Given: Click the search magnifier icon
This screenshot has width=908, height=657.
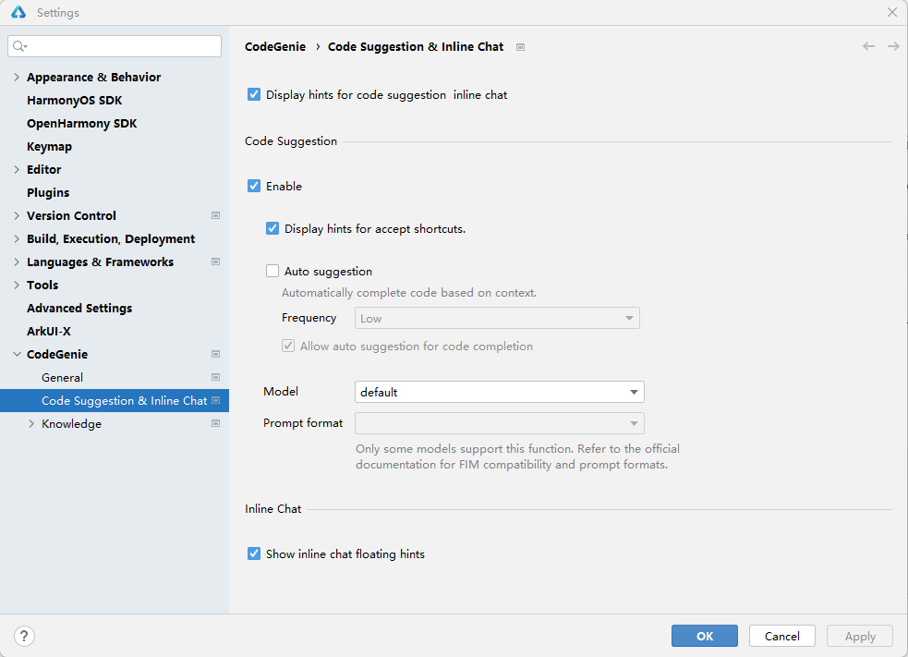Looking at the screenshot, I should pos(19,46).
